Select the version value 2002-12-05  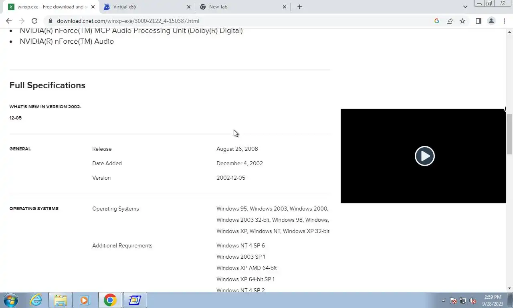[231, 178]
